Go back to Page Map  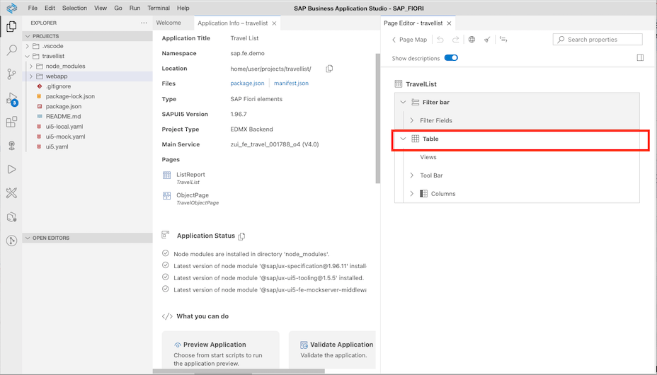coord(409,40)
